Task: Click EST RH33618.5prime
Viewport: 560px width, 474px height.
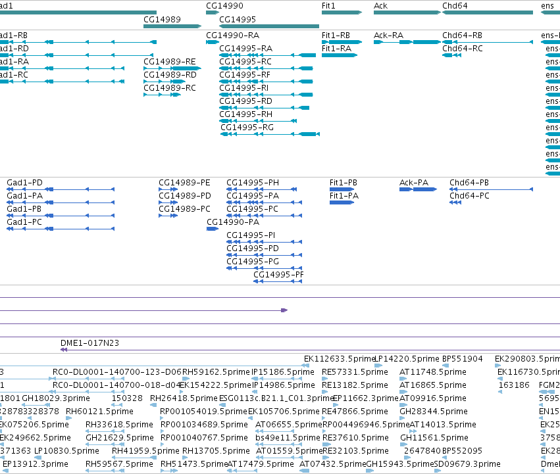Action: click(119, 425)
